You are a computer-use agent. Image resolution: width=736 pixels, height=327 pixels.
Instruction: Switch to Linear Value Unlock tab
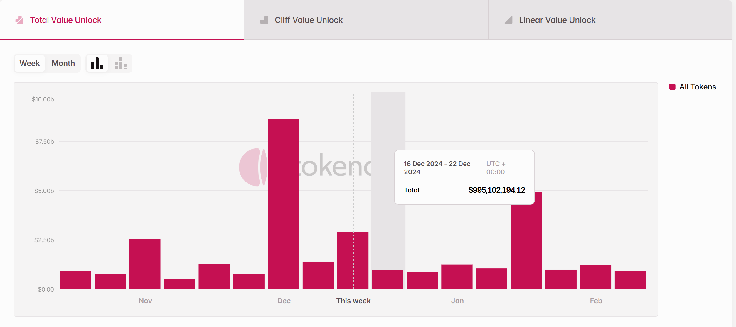[x=610, y=20]
